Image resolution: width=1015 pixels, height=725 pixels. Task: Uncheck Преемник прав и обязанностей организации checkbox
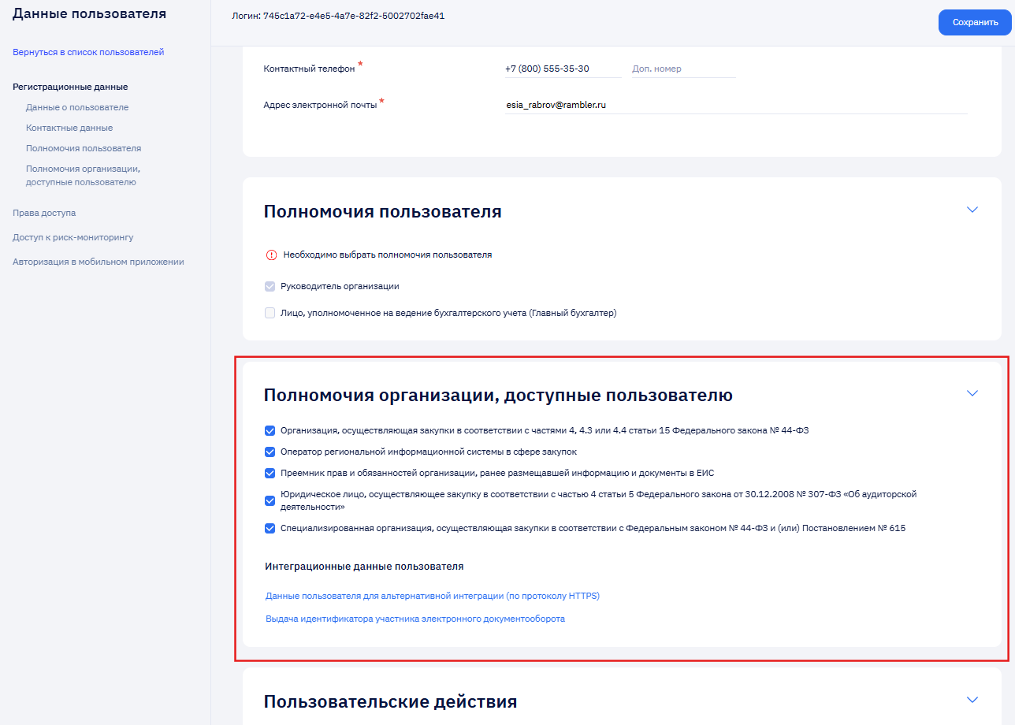tap(270, 474)
